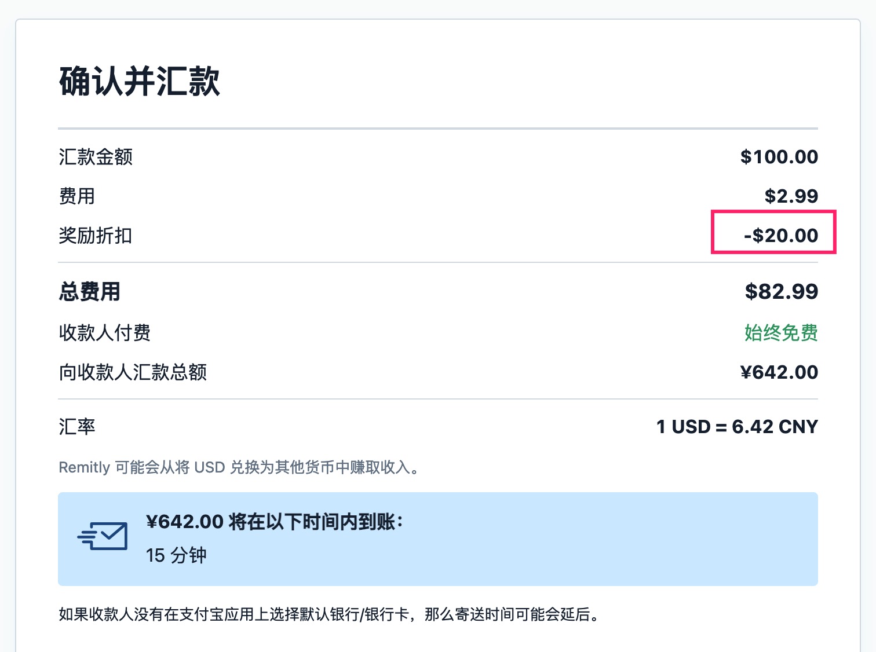The width and height of the screenshot is (876, 652).
Task: Click the 收款人付费 row label
Action: 104,333
